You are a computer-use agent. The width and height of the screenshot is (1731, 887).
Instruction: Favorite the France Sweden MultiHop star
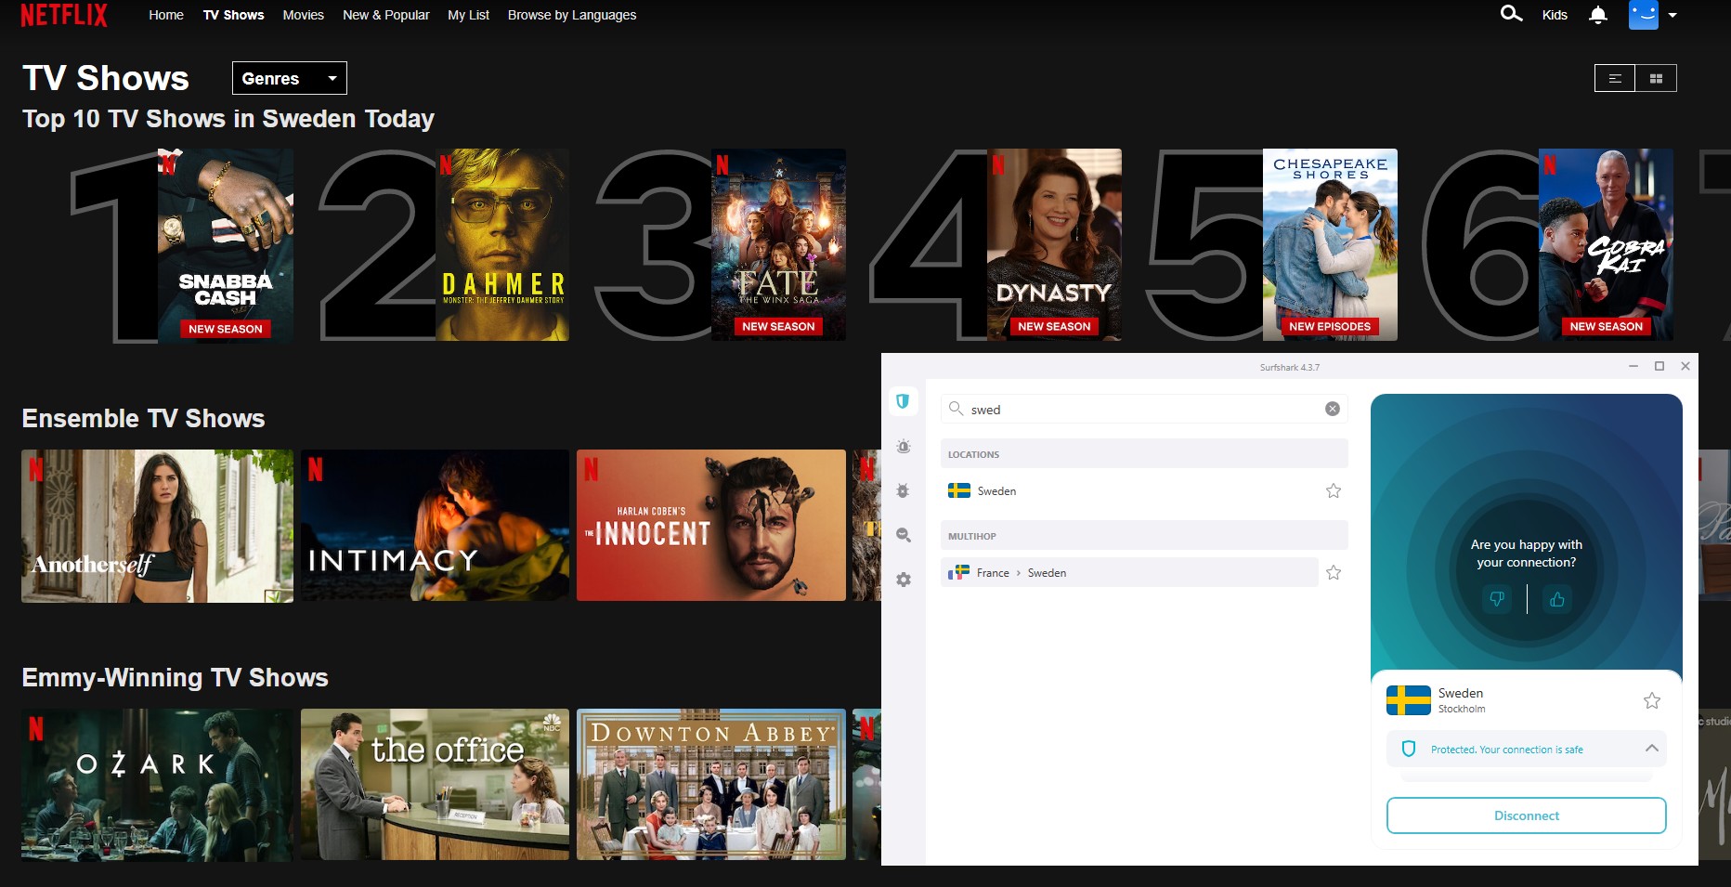point(1334,572)
